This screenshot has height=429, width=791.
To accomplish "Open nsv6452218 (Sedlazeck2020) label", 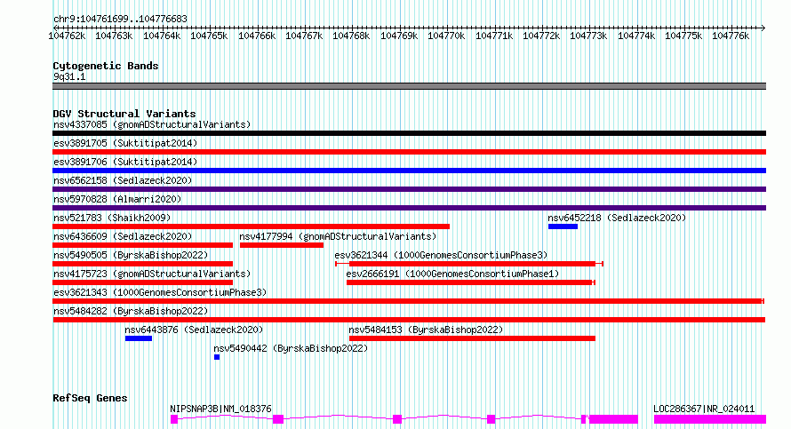I will [617, 218].
